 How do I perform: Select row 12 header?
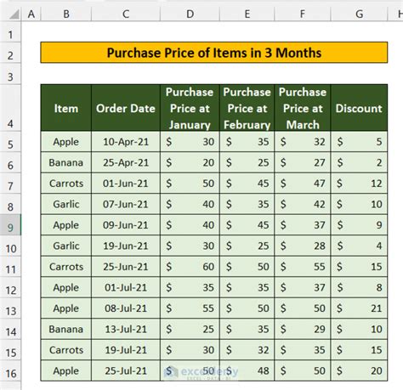pos(10,287)
